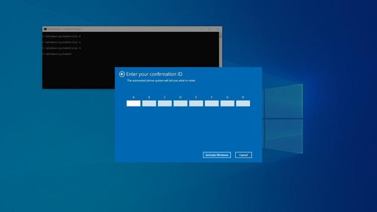Select confirmation ID field H
The width and height of the screenshot is (377, 212).
coord(243,104)
